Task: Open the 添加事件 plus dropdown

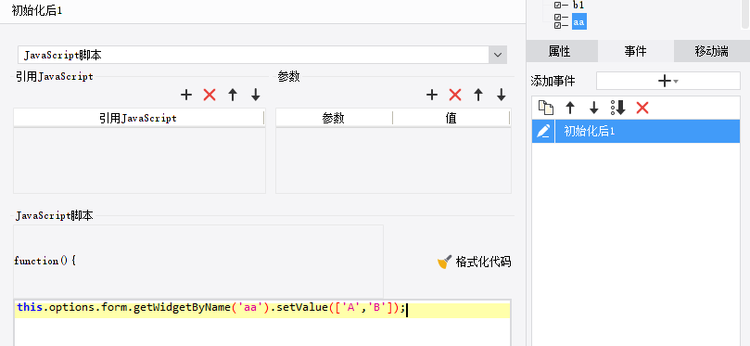Action: click(x=667, y=82)
